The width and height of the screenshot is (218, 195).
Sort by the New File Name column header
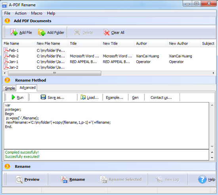click(48, 43)
